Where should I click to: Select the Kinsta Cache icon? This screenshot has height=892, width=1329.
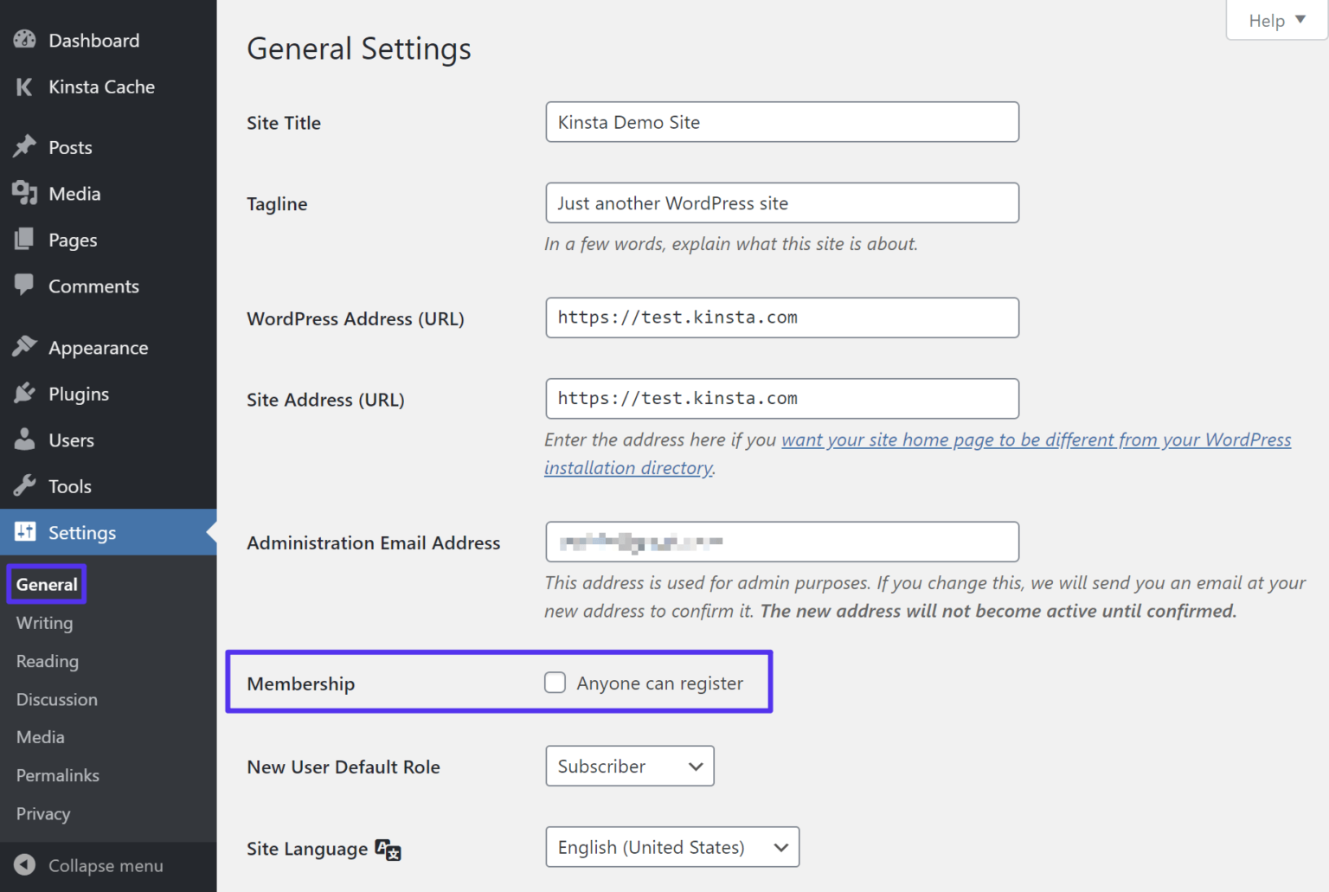coord(23,87)
